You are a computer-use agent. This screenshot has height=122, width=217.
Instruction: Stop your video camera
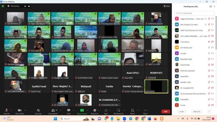click(x=20, y=112)
